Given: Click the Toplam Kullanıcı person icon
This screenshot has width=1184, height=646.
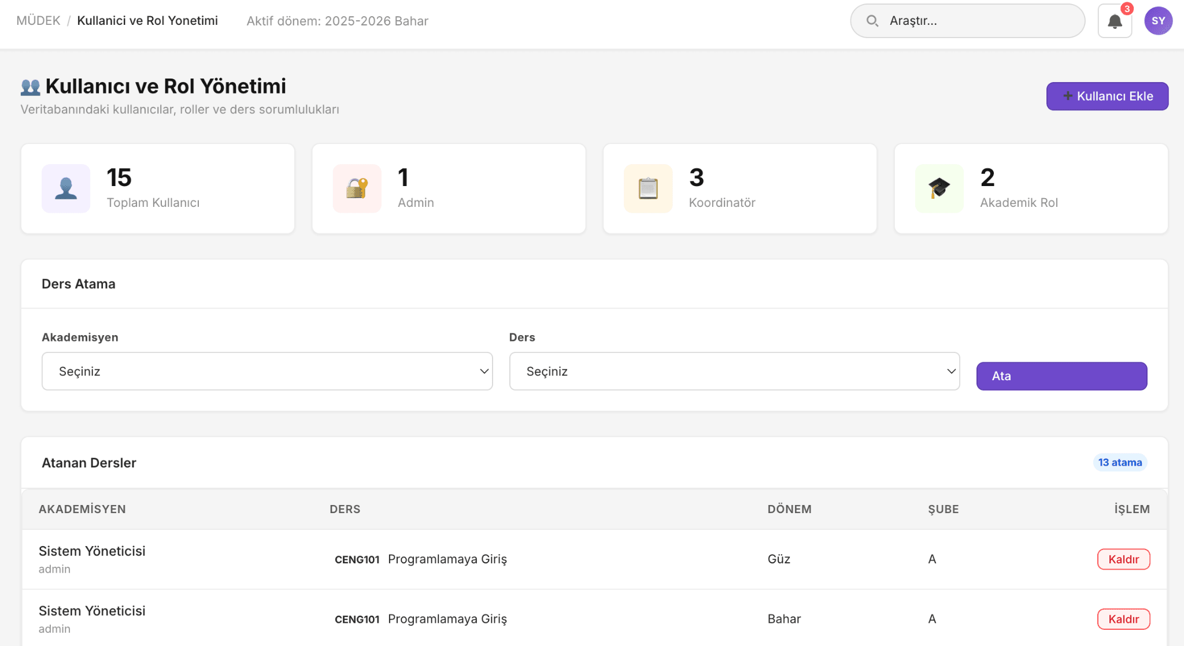Looking at the screenshot, I should (x=66, y=188).
